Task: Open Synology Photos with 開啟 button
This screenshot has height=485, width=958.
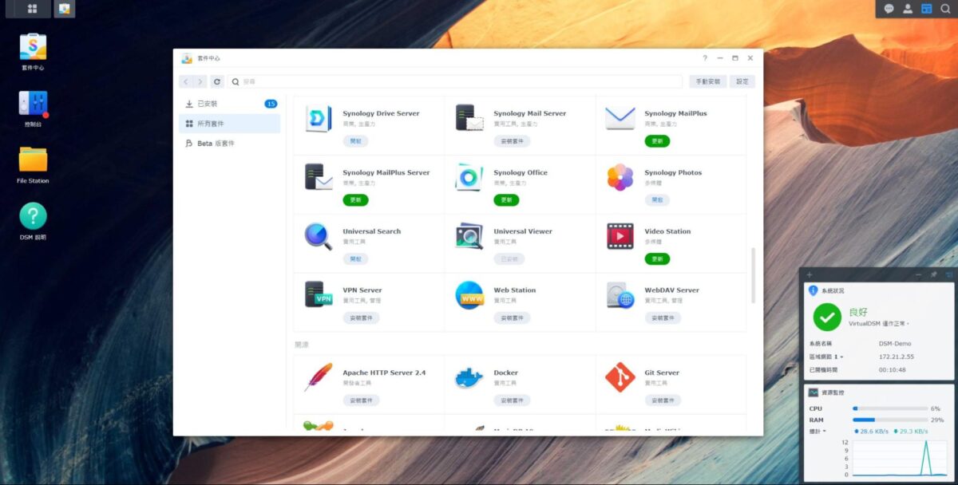Action: (657, 200)
